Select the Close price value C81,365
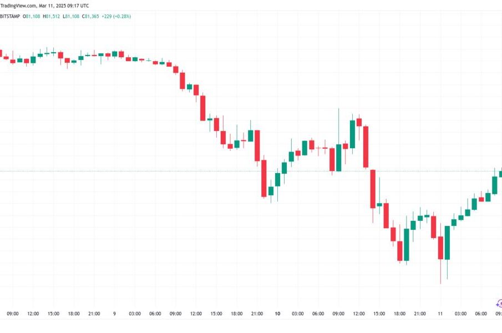This screenshot has width=502, height=333. pos(90,16)
